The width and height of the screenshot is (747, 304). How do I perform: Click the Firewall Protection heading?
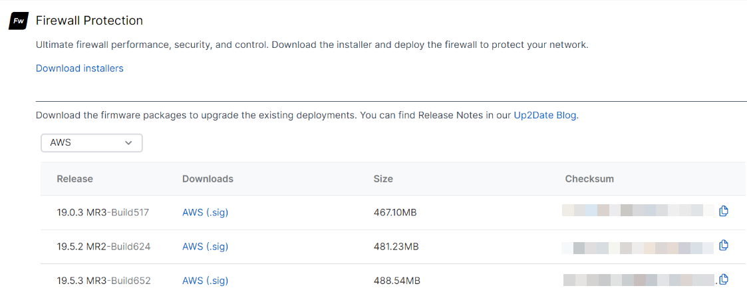(x=89, y=21)
